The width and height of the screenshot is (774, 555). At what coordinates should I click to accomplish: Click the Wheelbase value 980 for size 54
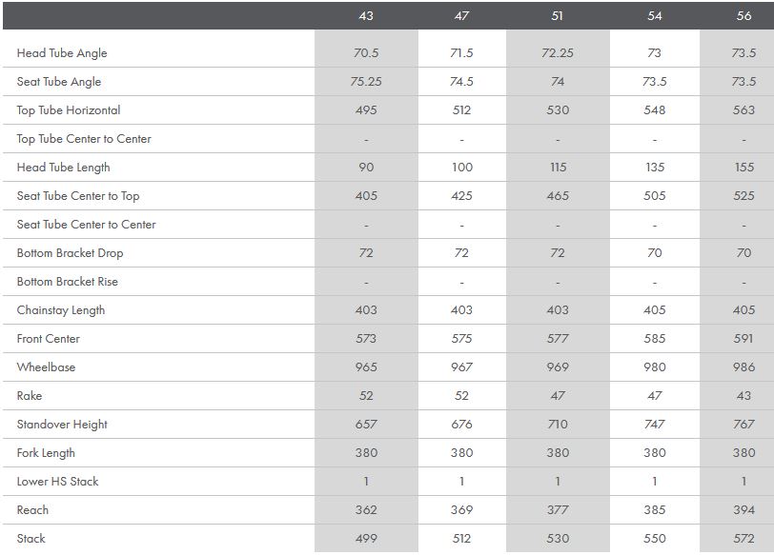click(654, 367)
